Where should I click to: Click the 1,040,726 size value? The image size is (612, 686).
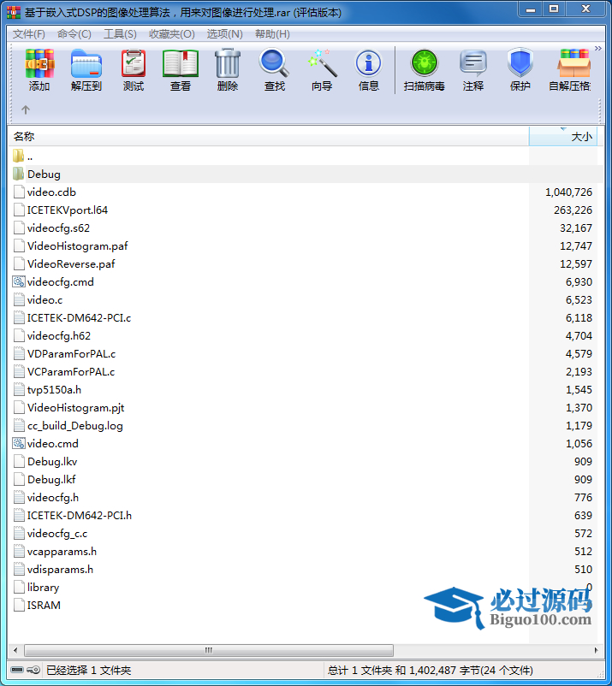pos(568,192)
